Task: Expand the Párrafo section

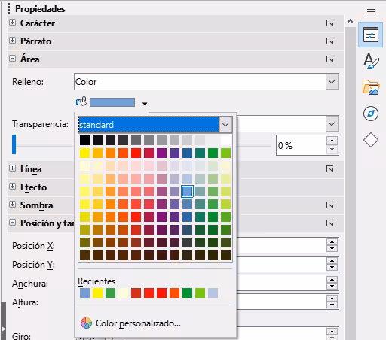Action: (x=12, y=41)
